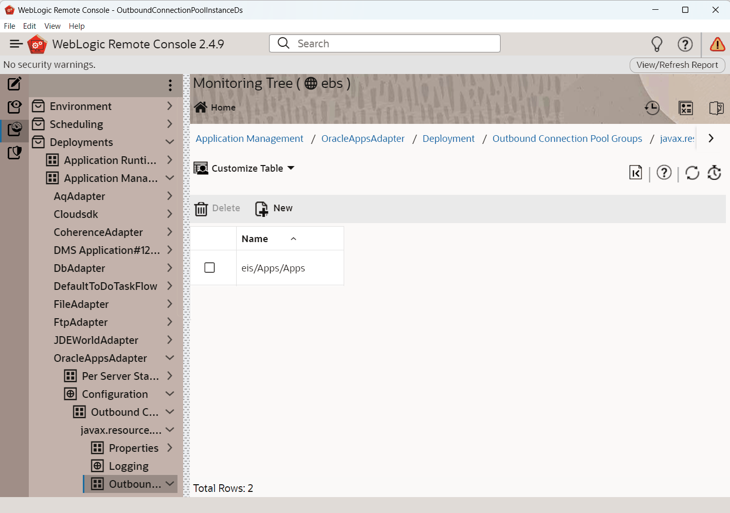Open the Edit Tree perspective icon
Screen dimensions: 730x513
tap(14, 83)
